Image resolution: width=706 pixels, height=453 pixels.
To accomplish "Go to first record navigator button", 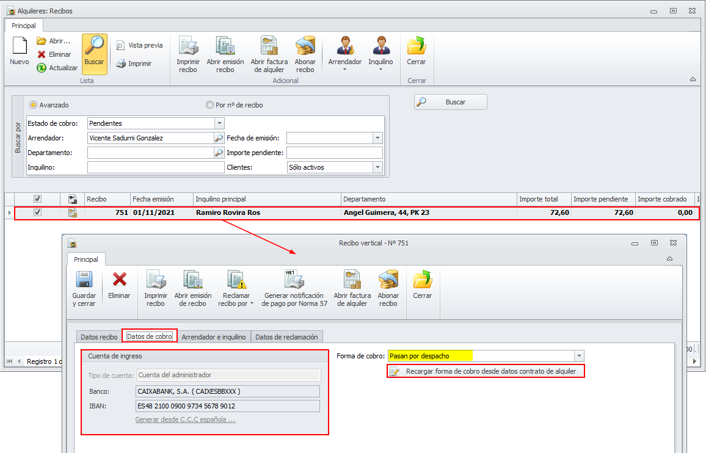I will (x=9, y=361).
